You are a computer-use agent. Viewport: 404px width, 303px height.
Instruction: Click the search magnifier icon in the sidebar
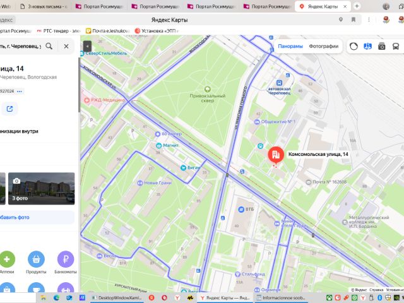point(49,46)
